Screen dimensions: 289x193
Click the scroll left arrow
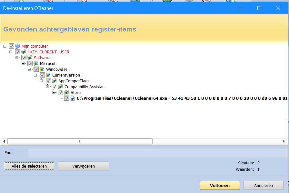[x=4, y=141]
